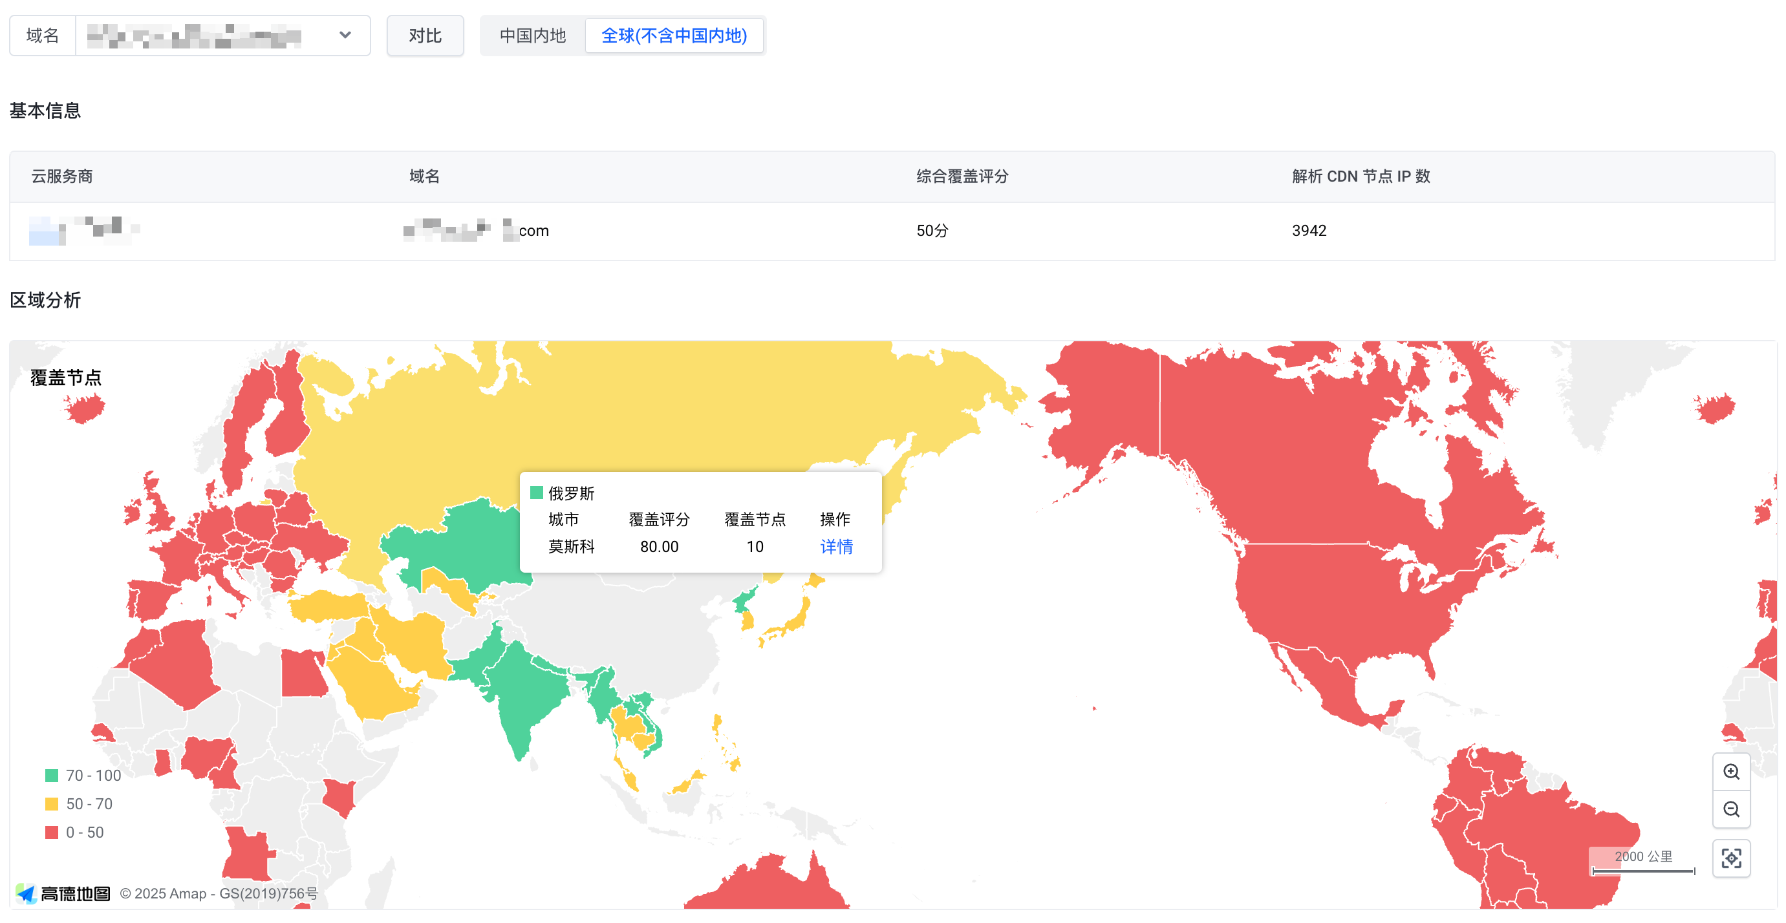
Task: Click the map zoom-out magnifier icon
Action: pyautogui.click(x=1730, y=809)
